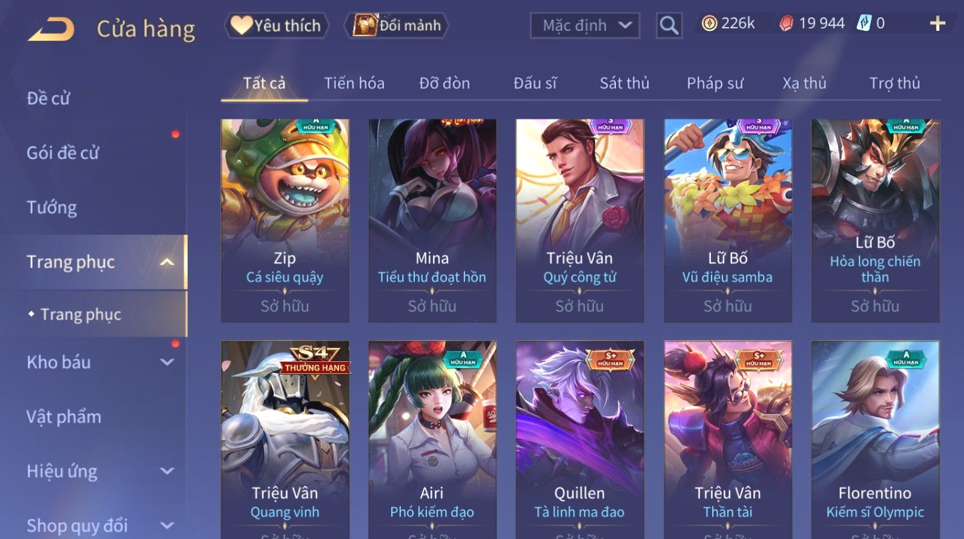964x539 pixels.
Task: Go back with the golden arrow icon
Action: [x=51, y=30]
